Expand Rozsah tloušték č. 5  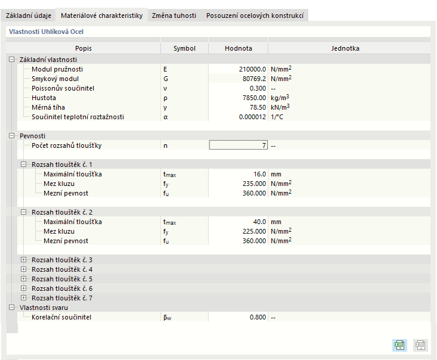coord(24,279)
